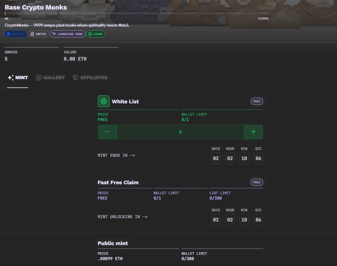Viewport: 337px width, 266px height.
Task: Click the White List countdown days box
Action: [216, 158]
